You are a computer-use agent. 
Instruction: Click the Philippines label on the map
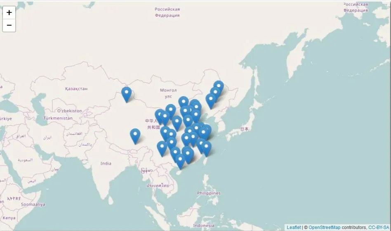(209, 193)
